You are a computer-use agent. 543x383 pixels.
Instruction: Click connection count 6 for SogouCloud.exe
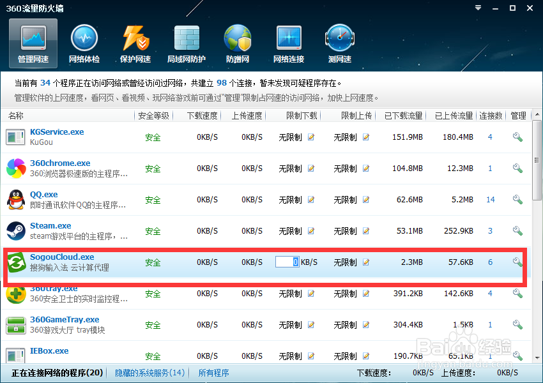pos(490,262)
